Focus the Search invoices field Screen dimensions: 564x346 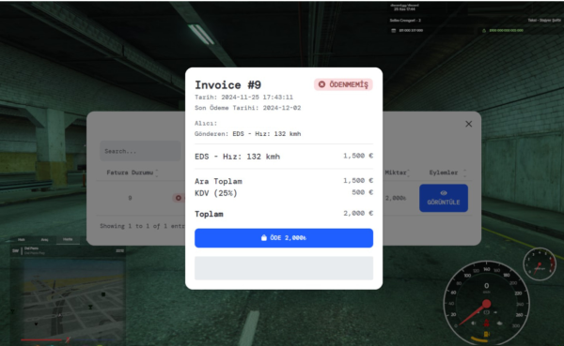140,151
